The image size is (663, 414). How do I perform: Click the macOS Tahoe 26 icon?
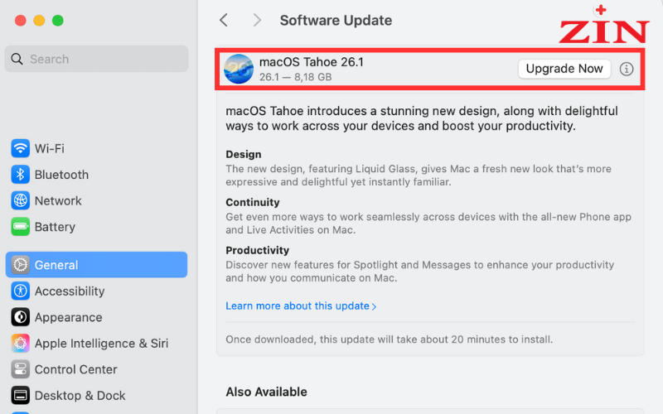239,69
